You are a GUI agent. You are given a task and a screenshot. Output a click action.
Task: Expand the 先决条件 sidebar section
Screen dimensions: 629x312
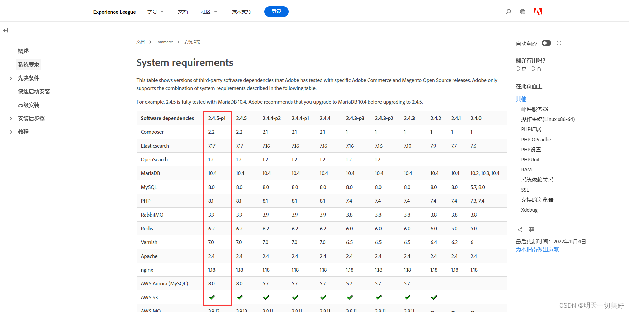11,78
